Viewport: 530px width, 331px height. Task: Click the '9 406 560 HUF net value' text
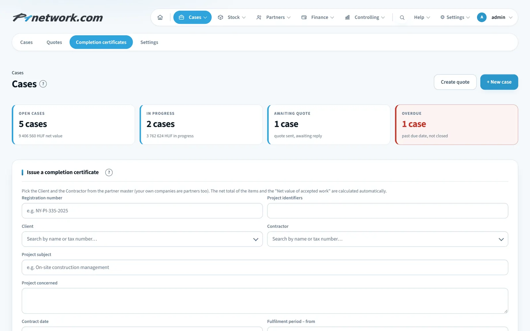[40, 136]
